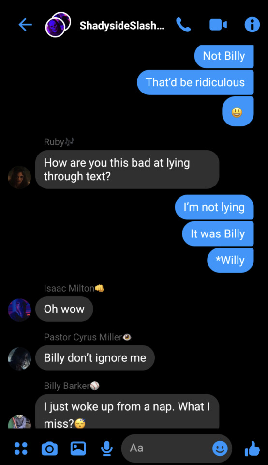Open conversation info with the i icon
The width and height of the screenshot is (268, 465).
(x=252, y=25)
